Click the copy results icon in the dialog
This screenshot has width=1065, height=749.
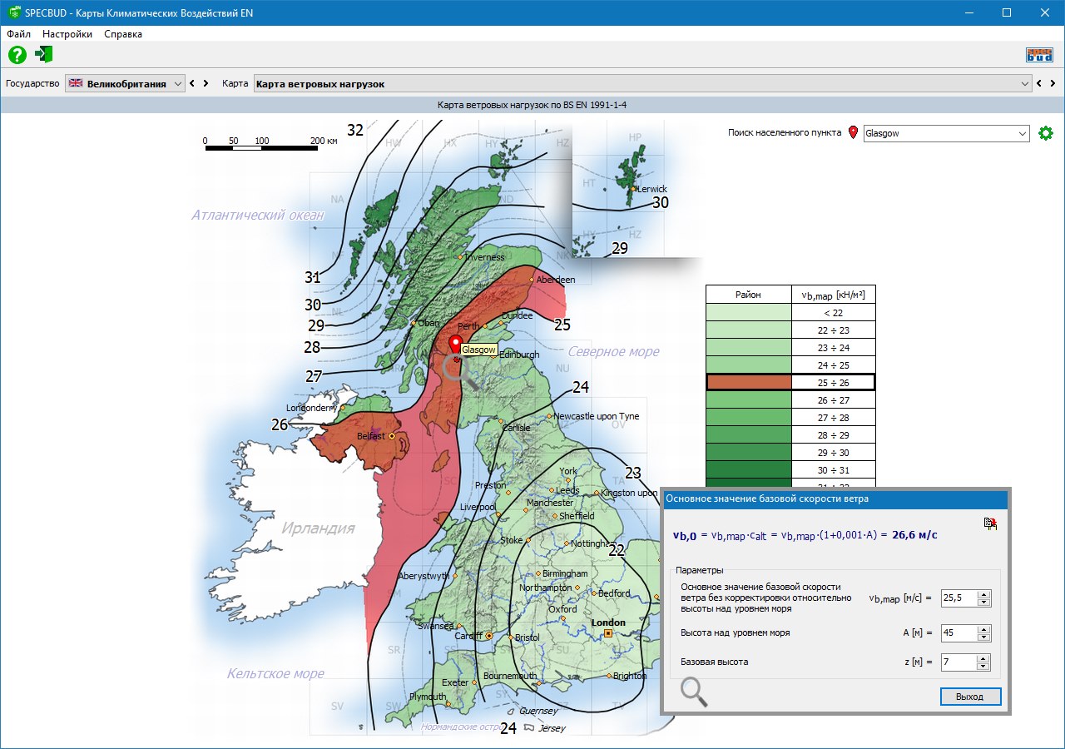(x=990, y=523)
